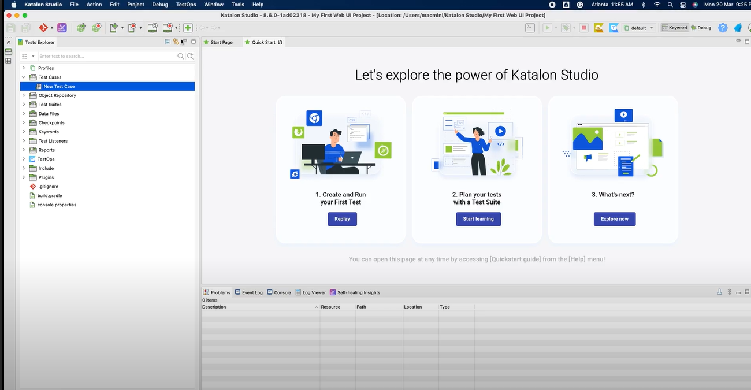Click the Wi-Fi icon in menu bar
Viewport: 751px width, 390px height.
pyautogui.click(x=657, y=5)
